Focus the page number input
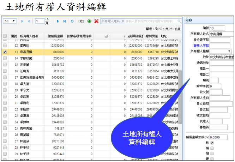This screenshot has width=235, height=162. pyautogui.click(x=40, y=21)
